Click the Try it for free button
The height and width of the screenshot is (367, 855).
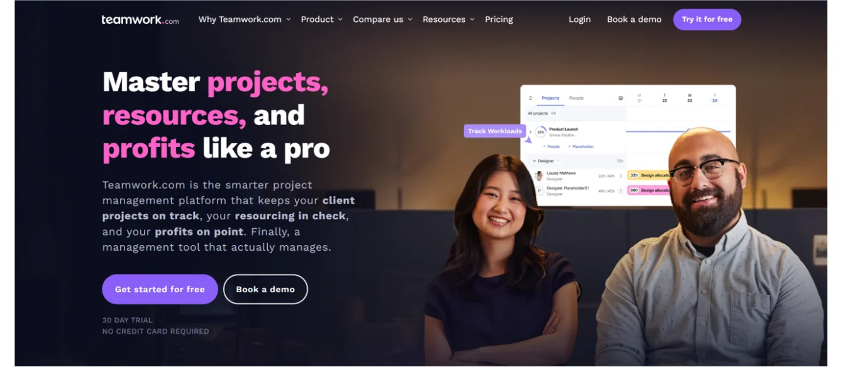point(707,19)
